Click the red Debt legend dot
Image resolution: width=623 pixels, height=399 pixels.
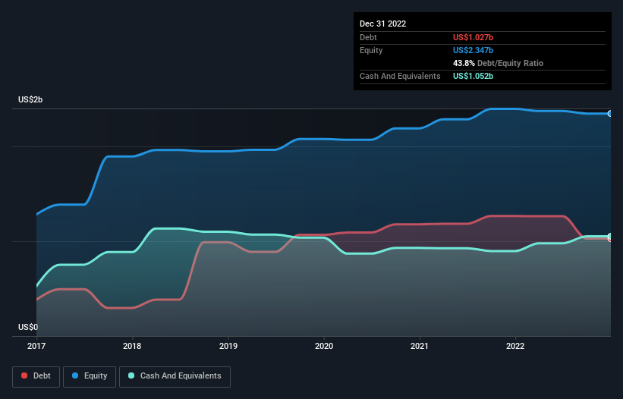[x=24, y=375]
